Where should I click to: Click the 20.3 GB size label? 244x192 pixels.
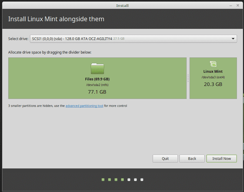(x=213, y=84)
